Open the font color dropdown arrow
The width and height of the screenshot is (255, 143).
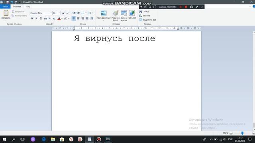point(62,18)
